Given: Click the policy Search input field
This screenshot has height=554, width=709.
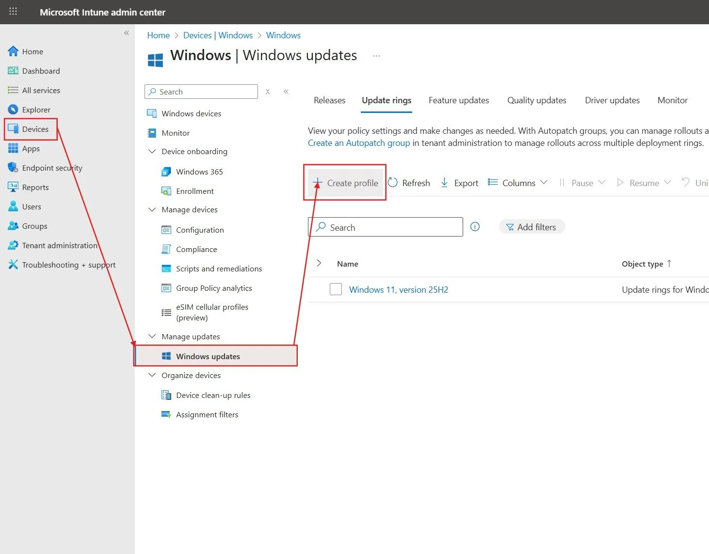Looking at the screenshot, I should (386, 227).
